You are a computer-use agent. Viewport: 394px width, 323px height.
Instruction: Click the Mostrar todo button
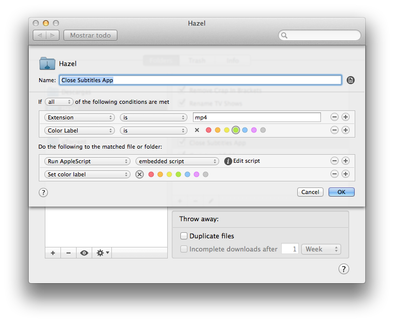(91, 35)
